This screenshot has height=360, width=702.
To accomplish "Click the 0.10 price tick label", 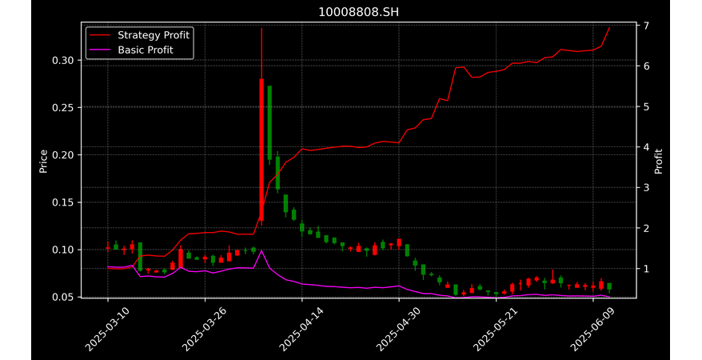I will tap(62, 250).
